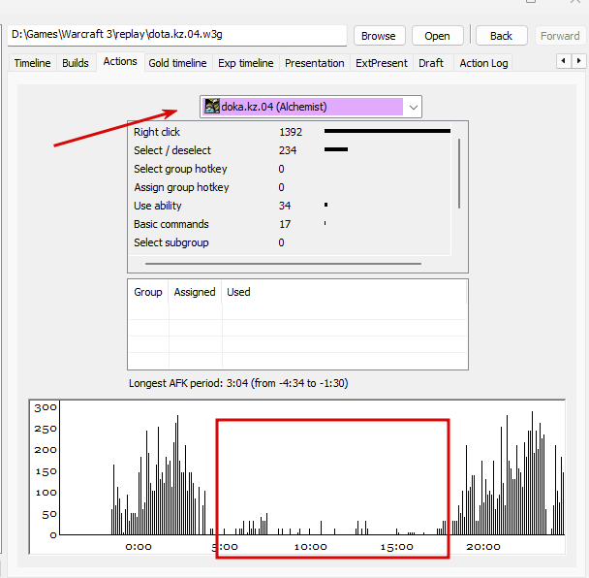Click the 15:00 mark on graph axis
Viewport: 589px width, 578px height.
[396, 547]
